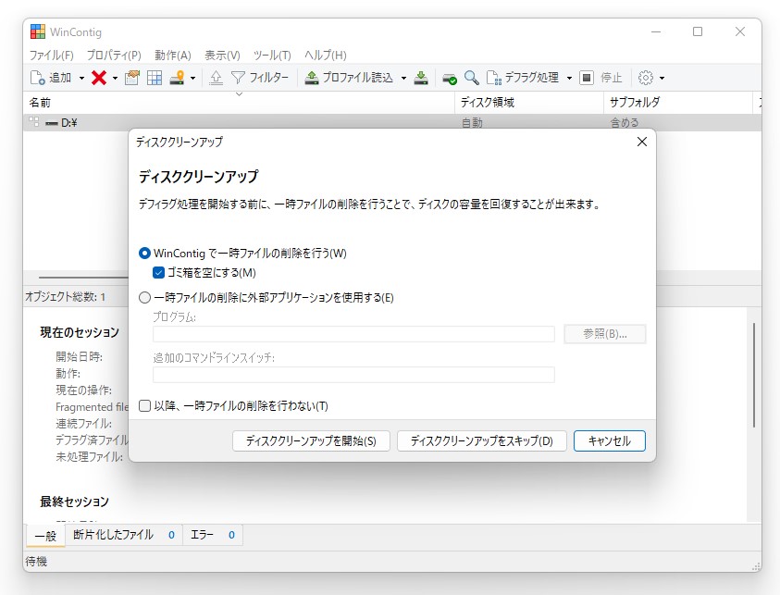Click the 連続ファイル: label
780x595 pixels.
point(83,424)
